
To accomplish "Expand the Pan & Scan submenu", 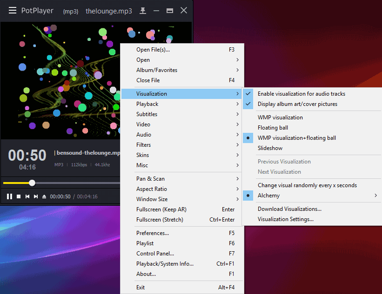I will tap(181, 179).
